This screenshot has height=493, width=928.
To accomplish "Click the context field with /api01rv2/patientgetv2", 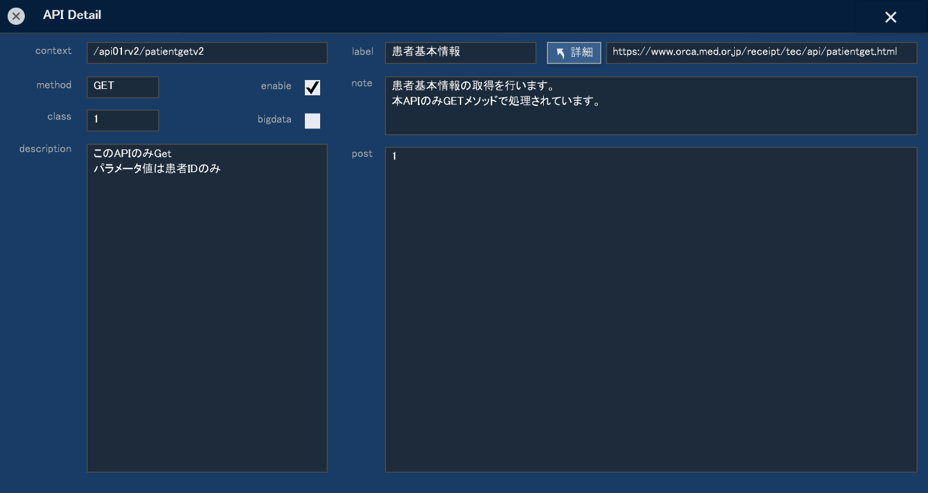I will coord(206,53).
